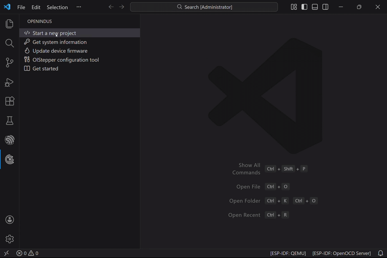Open the Manage gear menu
The height and width of the screenshot is (258, 387).
point(10,239)
